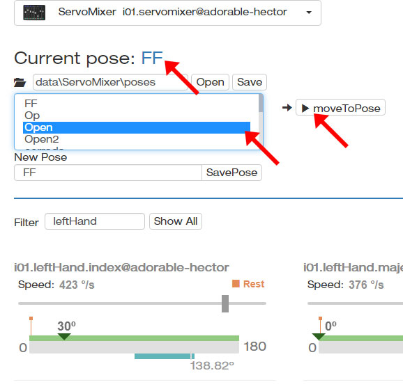Click the pose list scrollbar
The width and height of the screenshot is (403, 389).
(261, 121)
